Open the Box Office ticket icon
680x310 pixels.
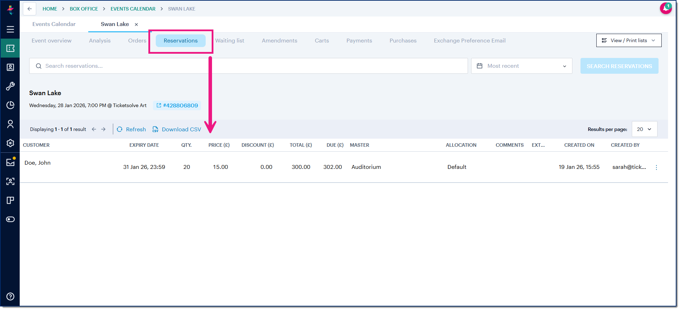[x=10, y=48]
